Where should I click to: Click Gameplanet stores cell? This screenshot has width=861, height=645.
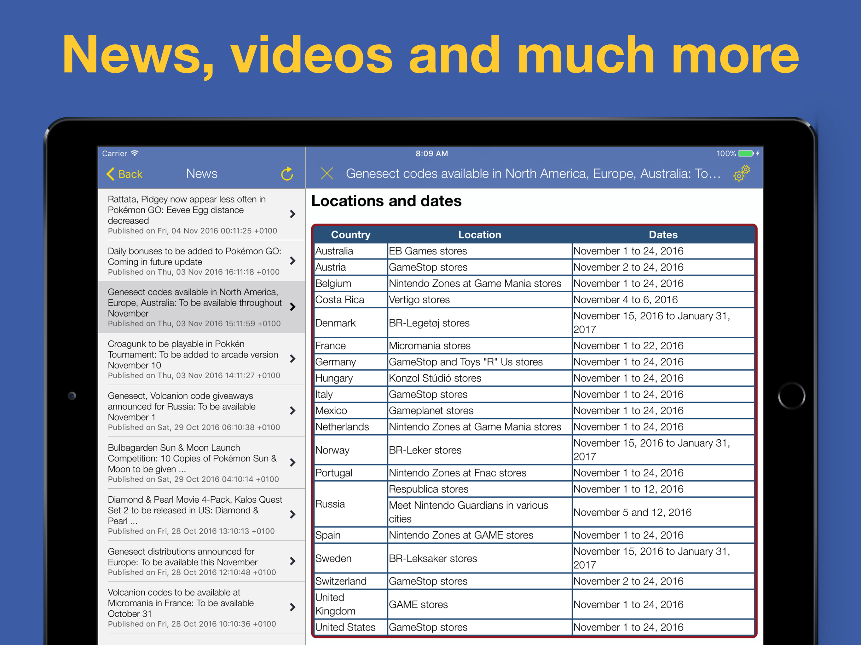pos(480,410)
